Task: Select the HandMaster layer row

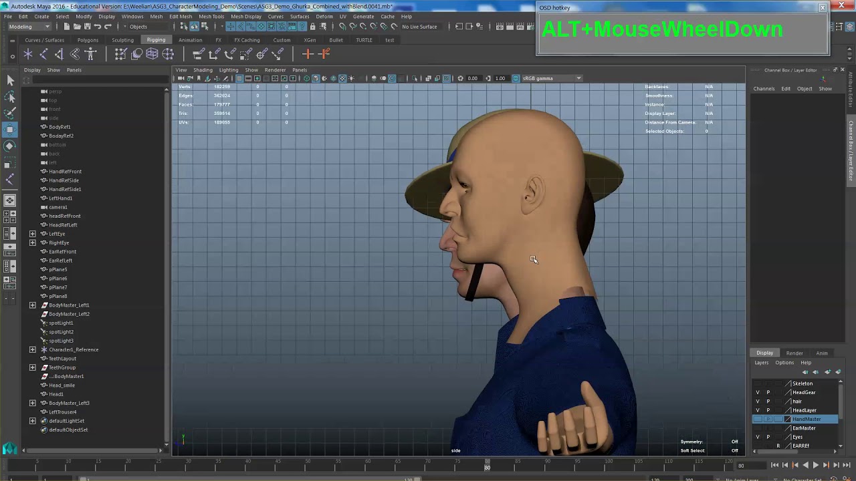Action: pyautogui.click(x=796, y=420)
